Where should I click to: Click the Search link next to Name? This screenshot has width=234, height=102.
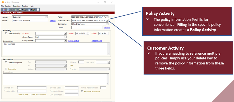click(x=53, y=21)
